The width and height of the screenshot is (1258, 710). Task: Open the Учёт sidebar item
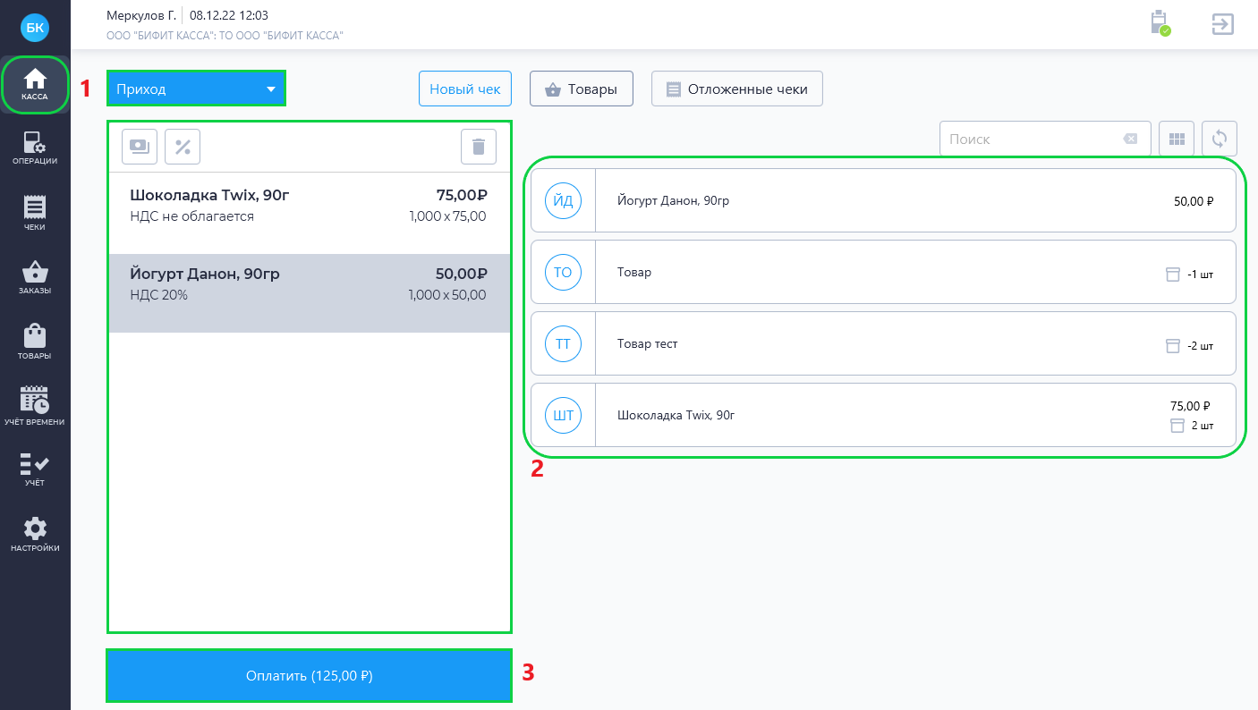point(35,469)
